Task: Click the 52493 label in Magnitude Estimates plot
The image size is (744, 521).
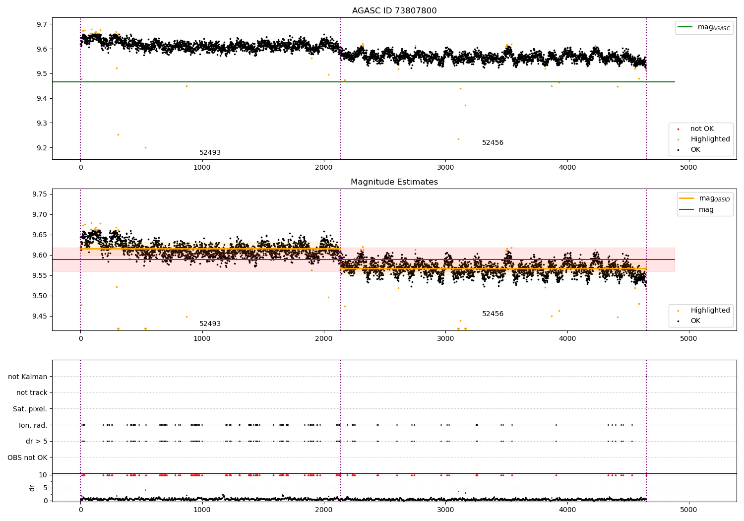Action: (x=210, y=324)
